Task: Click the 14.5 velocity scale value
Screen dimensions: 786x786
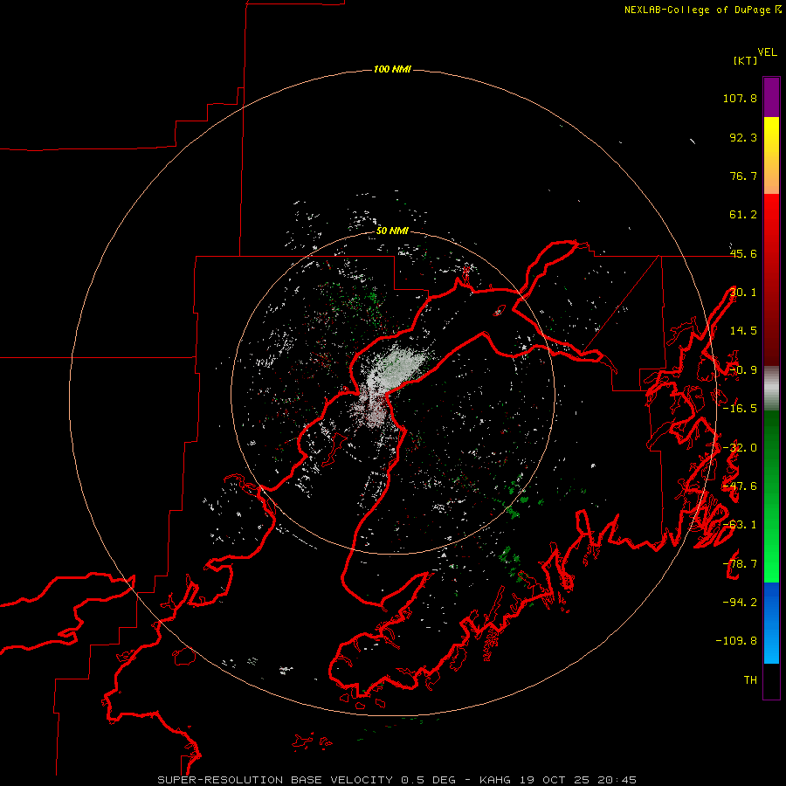Action: point(743,331)
